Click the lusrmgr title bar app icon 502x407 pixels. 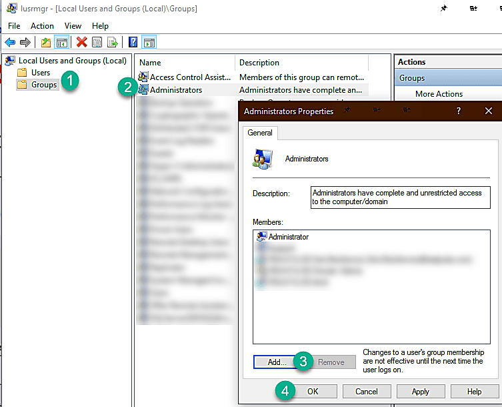tap(12, 8)
